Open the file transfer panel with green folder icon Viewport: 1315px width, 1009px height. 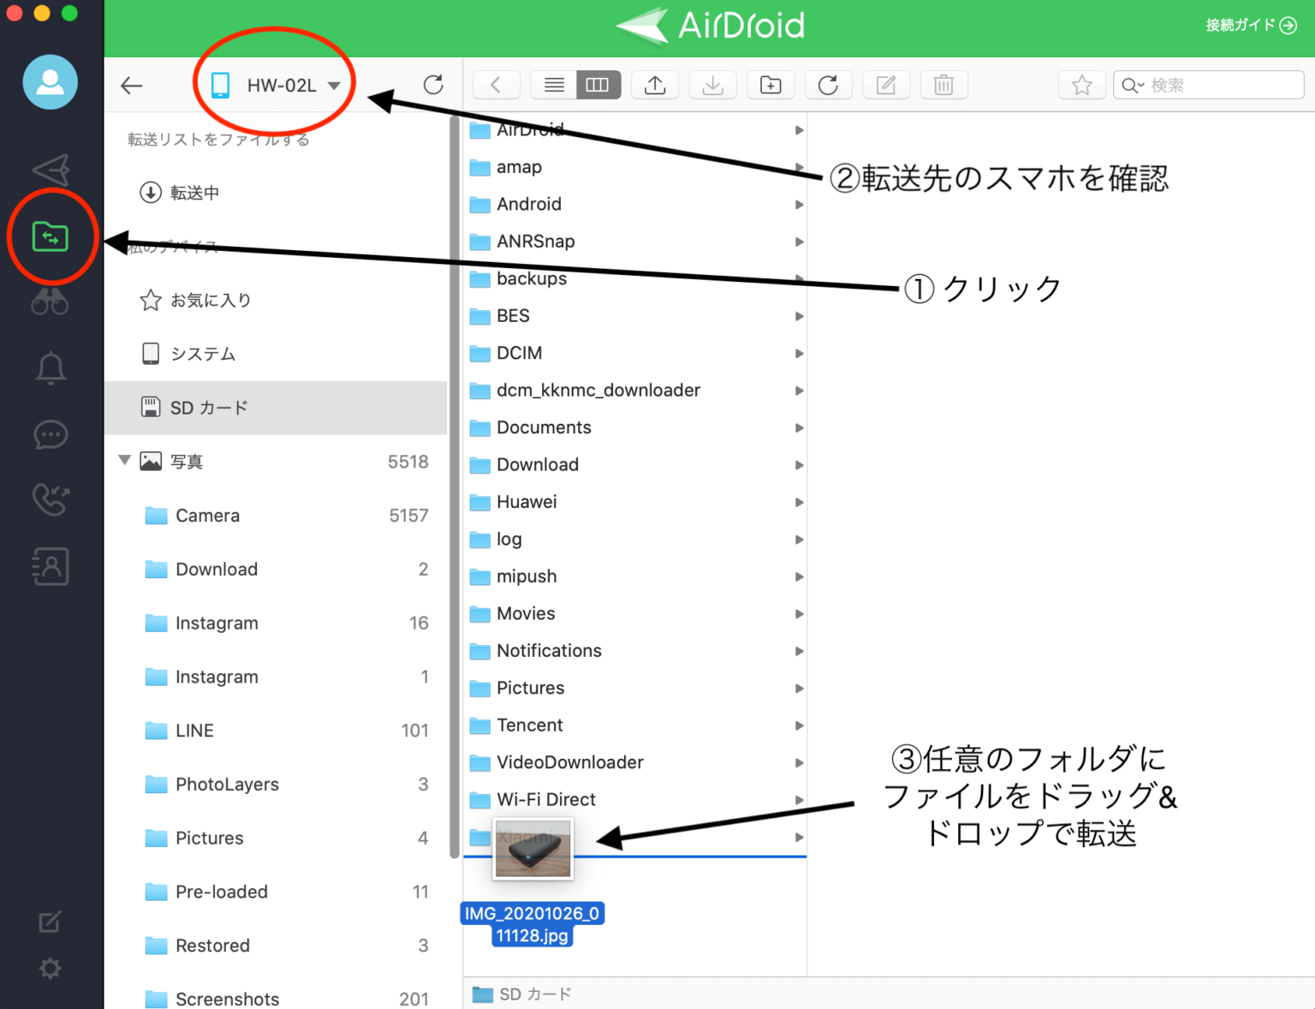point(50,237)
